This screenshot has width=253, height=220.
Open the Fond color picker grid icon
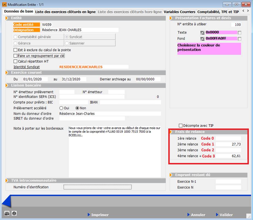(202, 39)
